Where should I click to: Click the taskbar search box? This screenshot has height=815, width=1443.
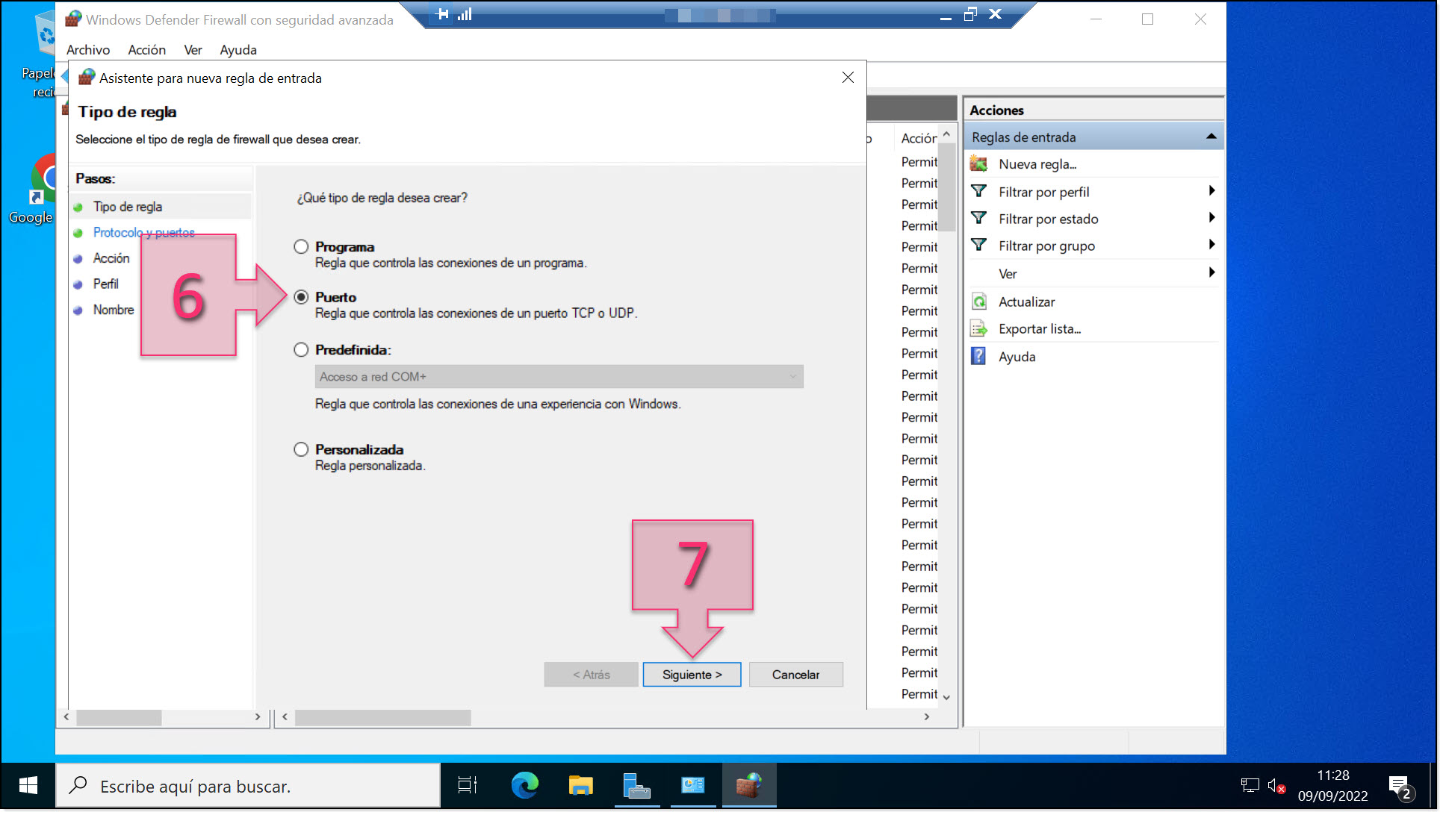point(248,786)
